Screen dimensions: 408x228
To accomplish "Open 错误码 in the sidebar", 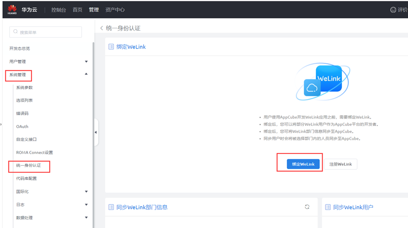I will 22,113.
